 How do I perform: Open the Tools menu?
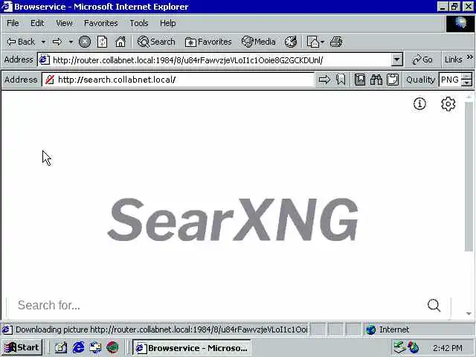139,23
